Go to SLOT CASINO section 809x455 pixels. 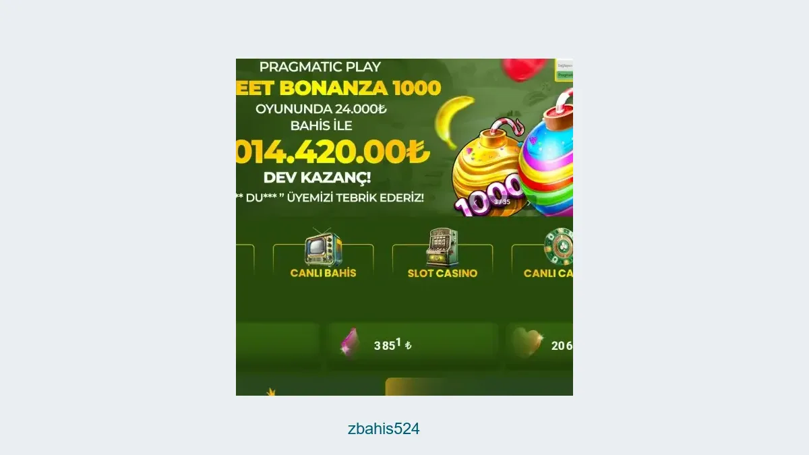pyautogui.click(x=442, y=273)
